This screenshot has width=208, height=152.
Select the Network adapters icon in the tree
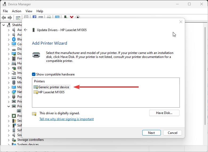(14, 92)
